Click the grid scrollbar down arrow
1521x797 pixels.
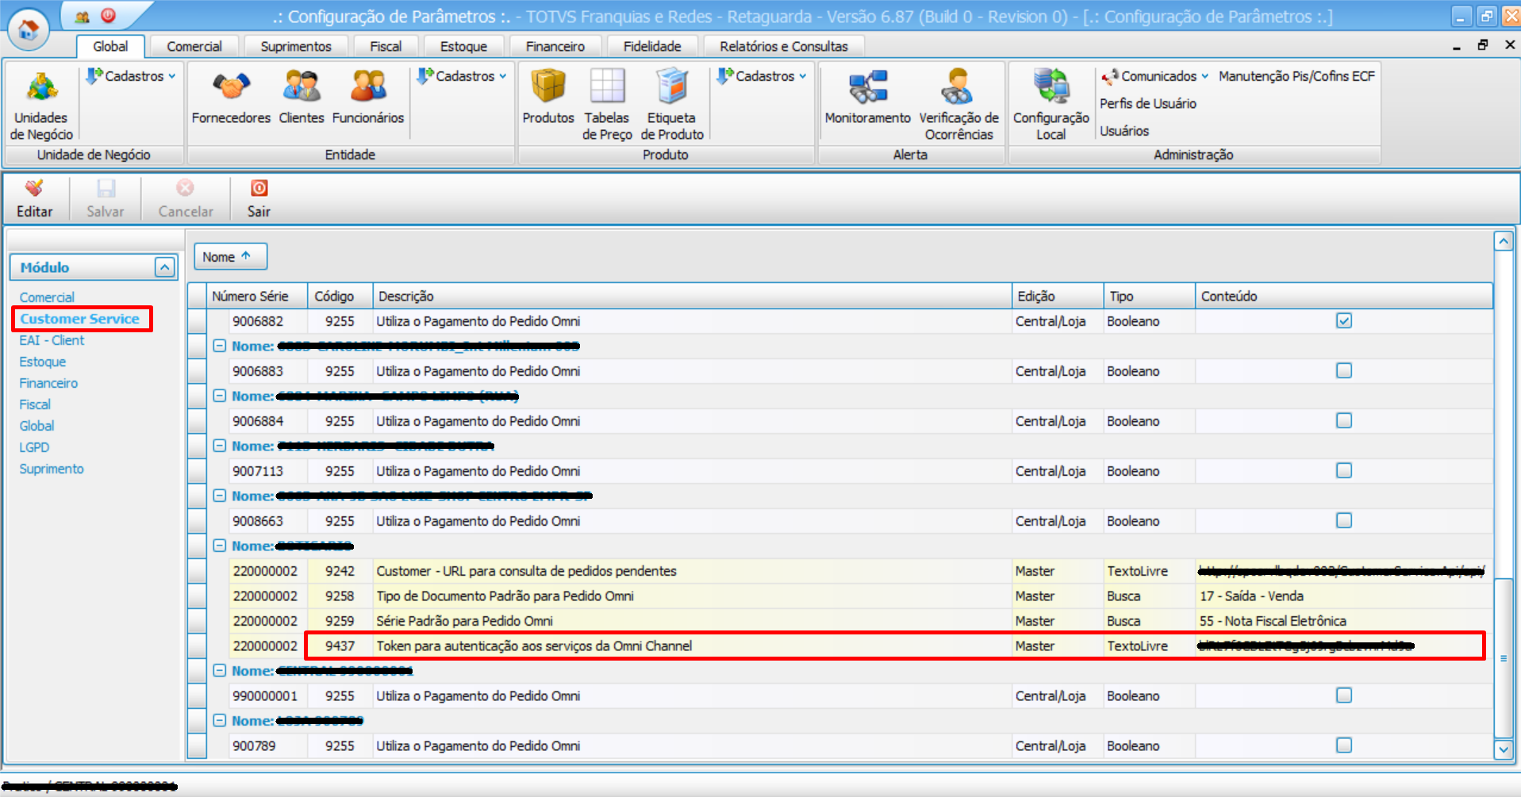pyautogui.click(x=1504, y=749)
